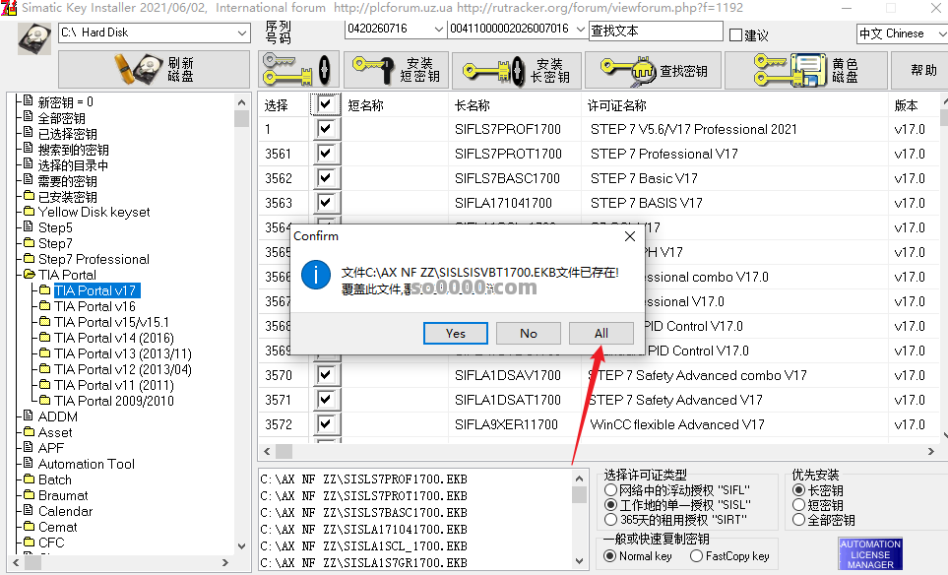Uncheck row 3562 checkbox
The image size is (948, 575).
click(326, 178)
